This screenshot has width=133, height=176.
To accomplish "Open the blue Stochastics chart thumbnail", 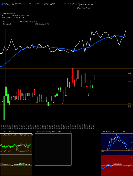I will pyautogui.click(x=117, y=144).
